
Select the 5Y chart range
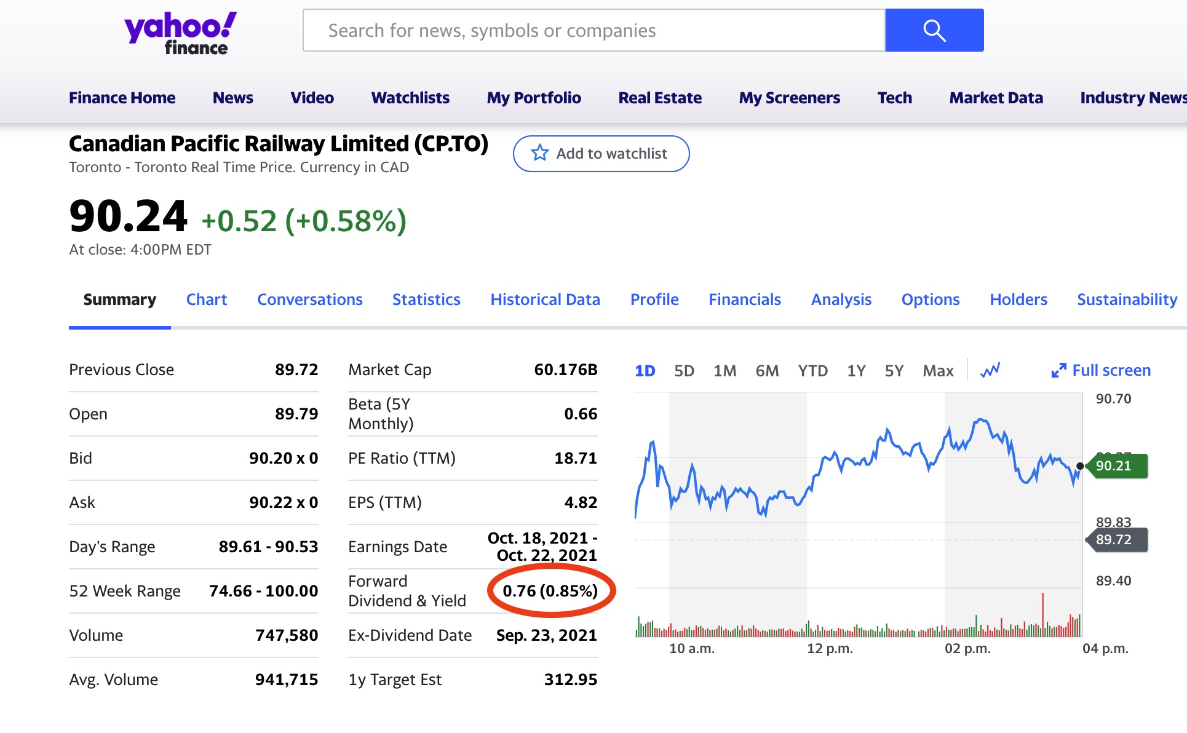[x=894, y=371]
